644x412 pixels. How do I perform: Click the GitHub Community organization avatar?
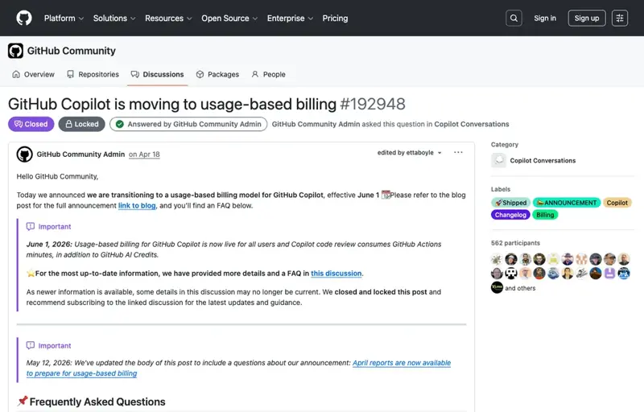click(15, 51)
